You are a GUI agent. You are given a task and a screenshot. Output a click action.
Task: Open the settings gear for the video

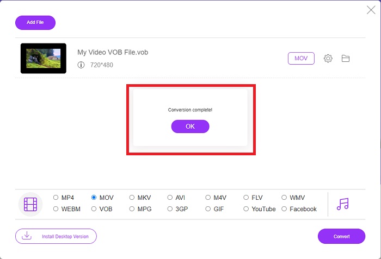328,59
